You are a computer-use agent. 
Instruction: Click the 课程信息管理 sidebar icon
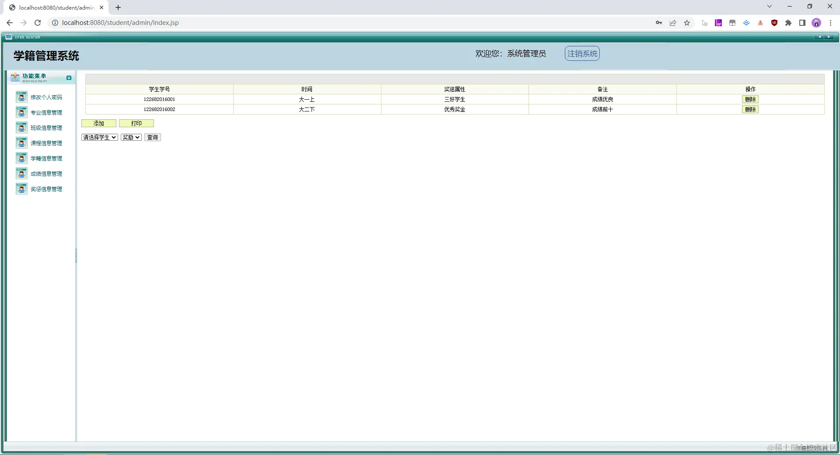[x=21, y=143]
